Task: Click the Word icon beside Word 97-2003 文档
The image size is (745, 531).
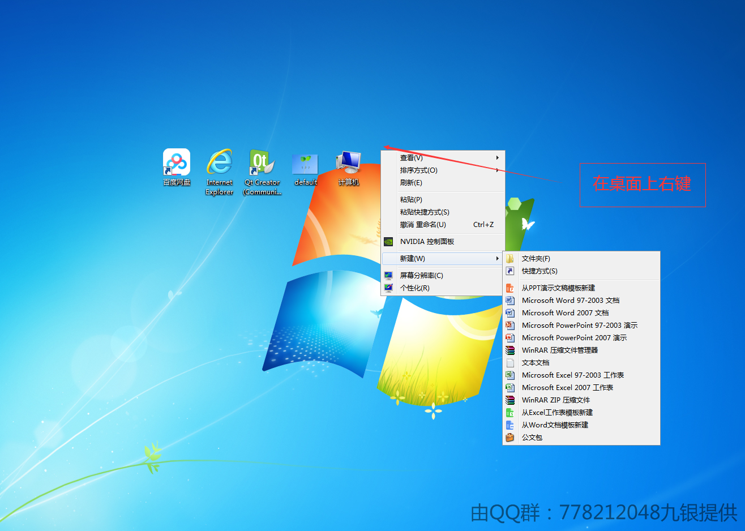Action: click(510, 301)
